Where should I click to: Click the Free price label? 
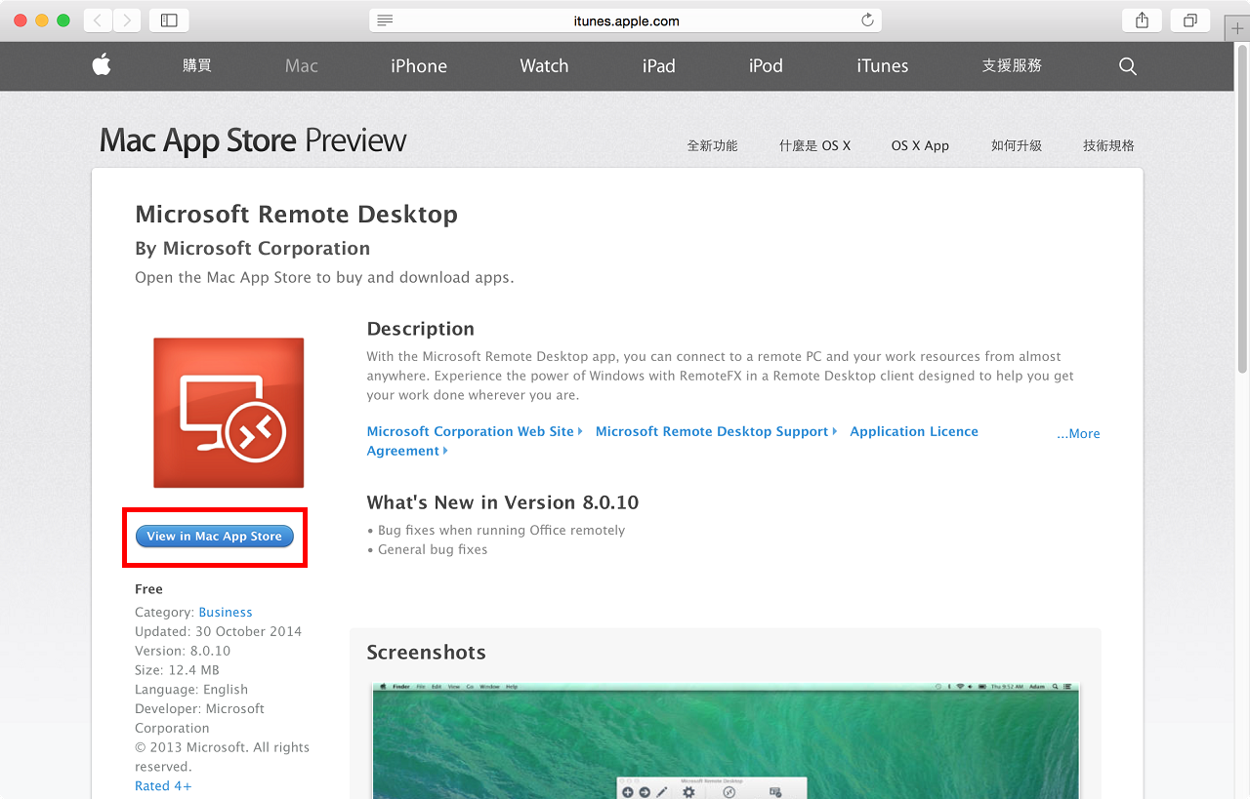coord(148,589)
